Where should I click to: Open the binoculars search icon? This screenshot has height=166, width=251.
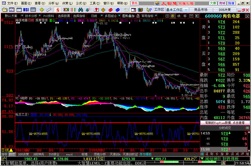[81, 10]
